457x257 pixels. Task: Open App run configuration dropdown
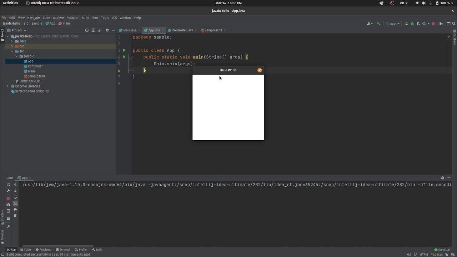393,24
